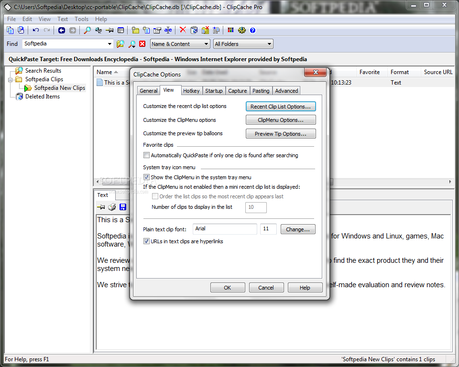Click the folder search icon beside Find box
Screen dimensions: 459x367
pyautogui.click(x=120, y=44)
